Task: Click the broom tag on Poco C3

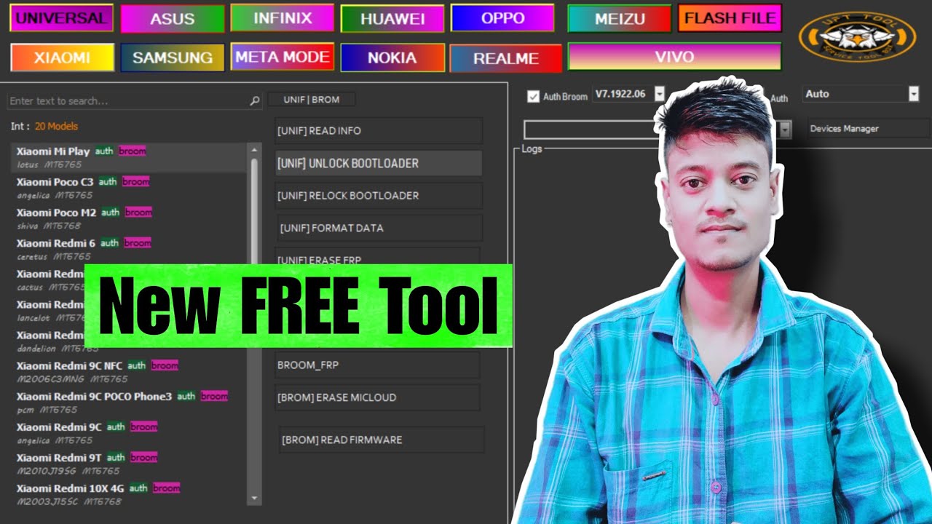Action: [135, 182]
